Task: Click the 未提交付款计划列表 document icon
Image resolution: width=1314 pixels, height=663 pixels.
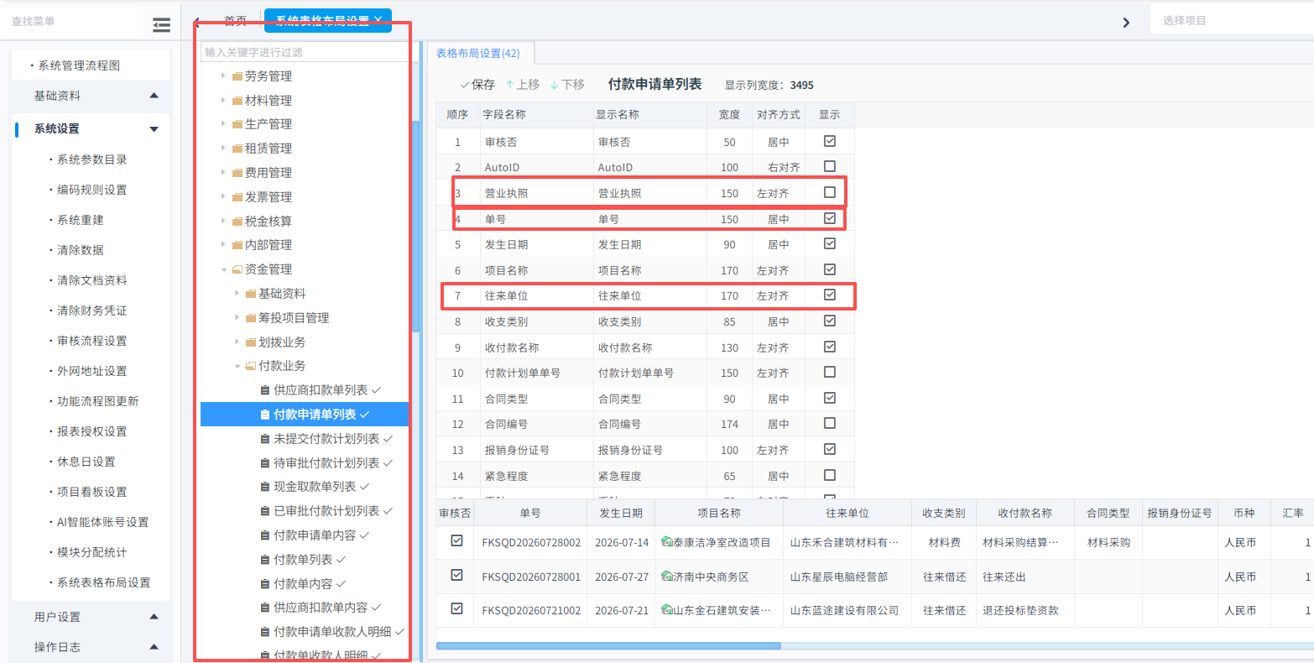Action: tap(265, 439)
